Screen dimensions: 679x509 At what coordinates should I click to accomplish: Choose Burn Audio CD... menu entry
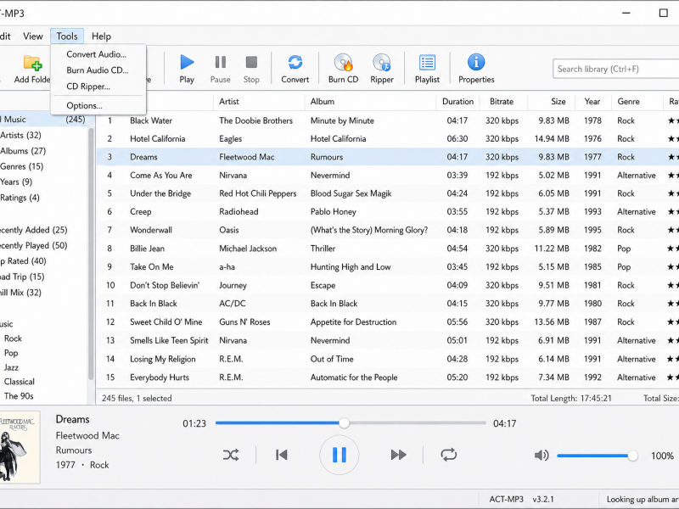(98, 70)
